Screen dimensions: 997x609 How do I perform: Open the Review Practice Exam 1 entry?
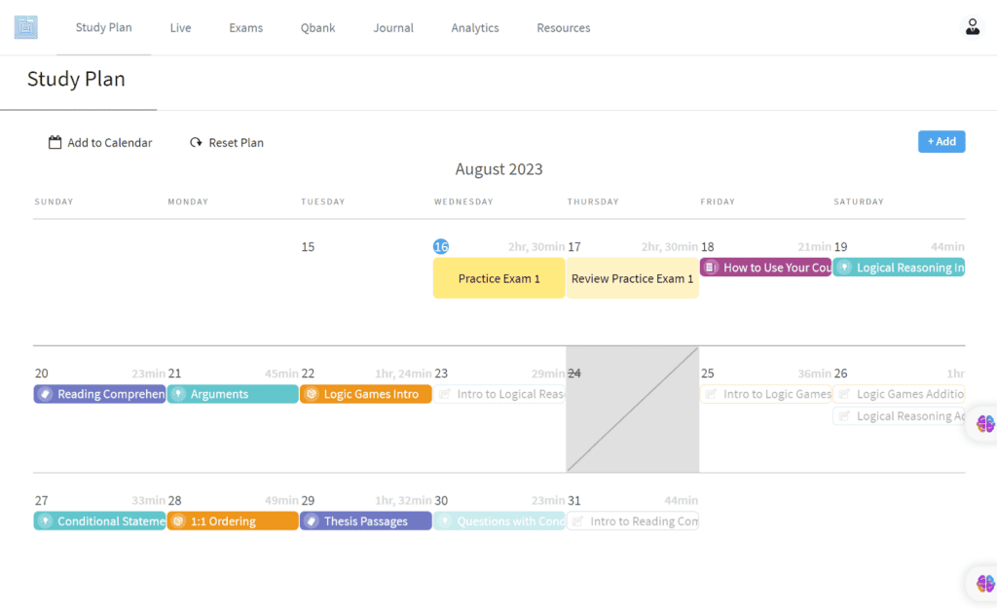(632, 277)
